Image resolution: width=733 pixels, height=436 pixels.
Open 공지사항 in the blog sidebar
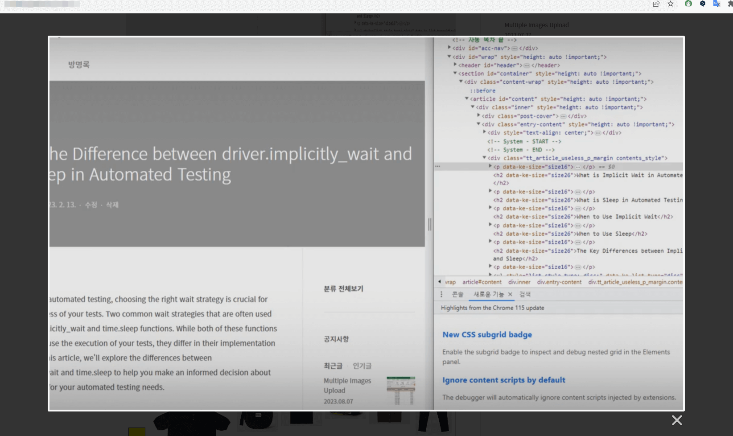coord(336,339)
